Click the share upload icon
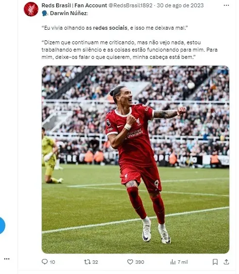 click(226, 262)
